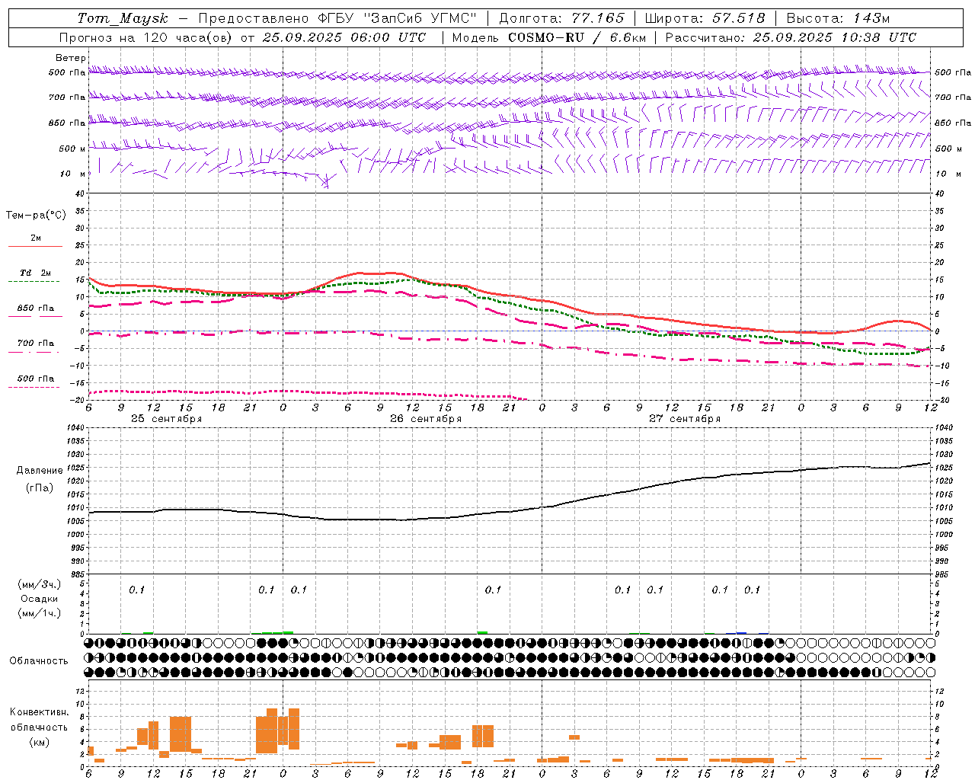975x780 pixels.
Task: Click the Конвективн. panel label
Action: (39, 712)
